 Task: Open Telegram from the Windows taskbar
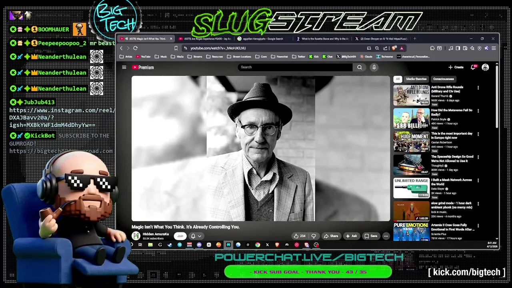click(x=180, y=245)
